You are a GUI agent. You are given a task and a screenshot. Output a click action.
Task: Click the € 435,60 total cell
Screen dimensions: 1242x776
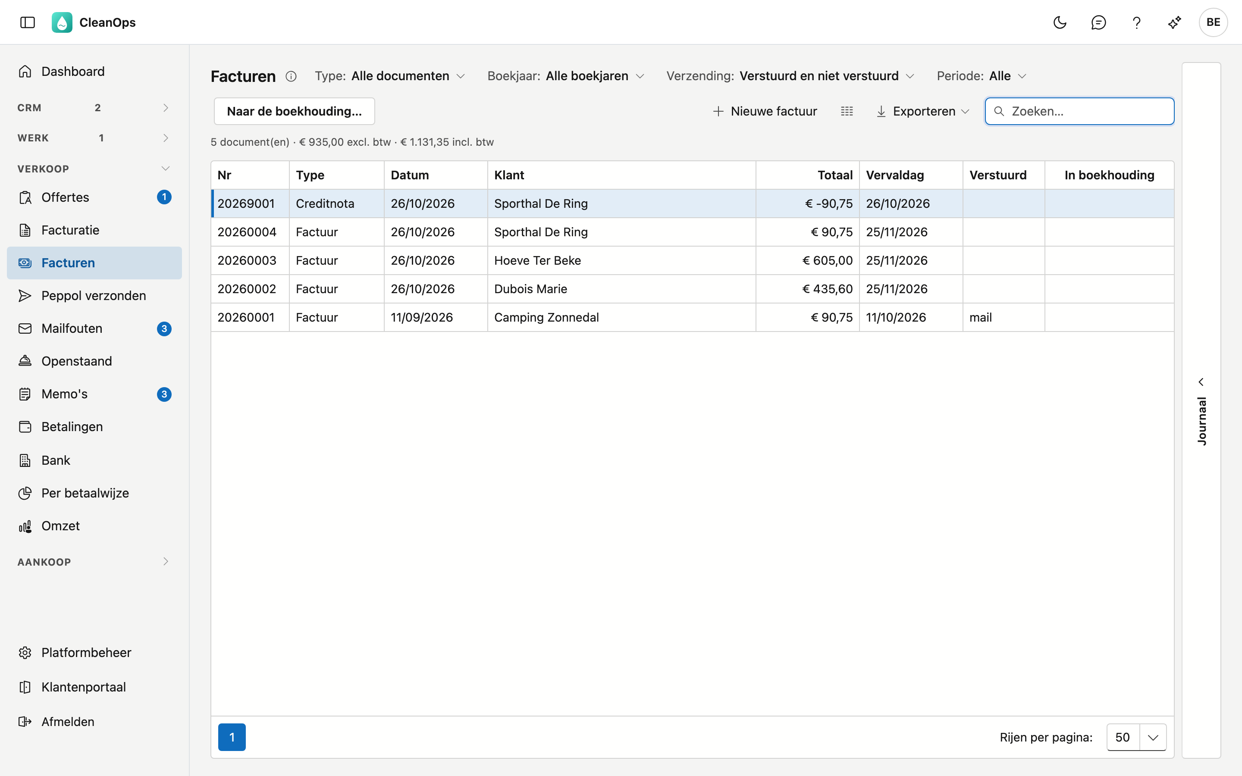pos(807,289)
